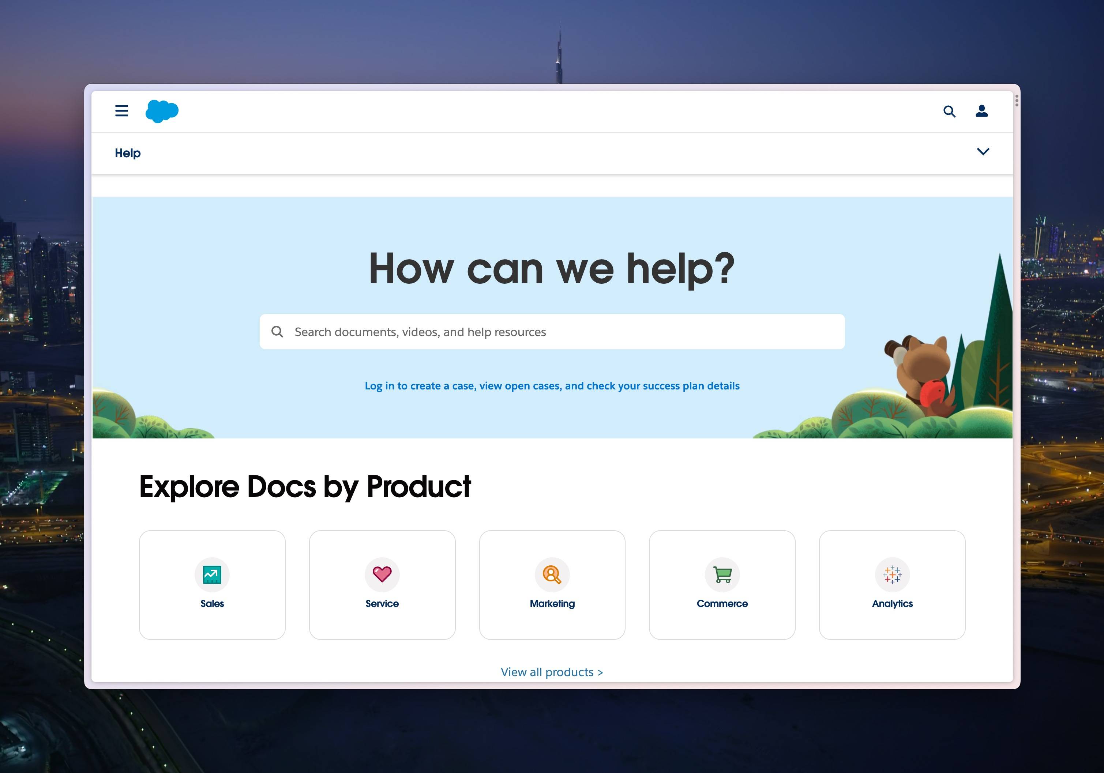Screen dimensions: 1104x773
Task: Click the search magnifier icon
Action: tap(949, 111)
